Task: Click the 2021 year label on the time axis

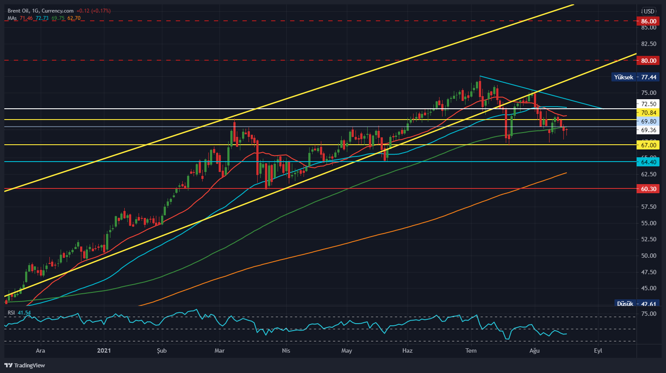Action: point(104,350)
